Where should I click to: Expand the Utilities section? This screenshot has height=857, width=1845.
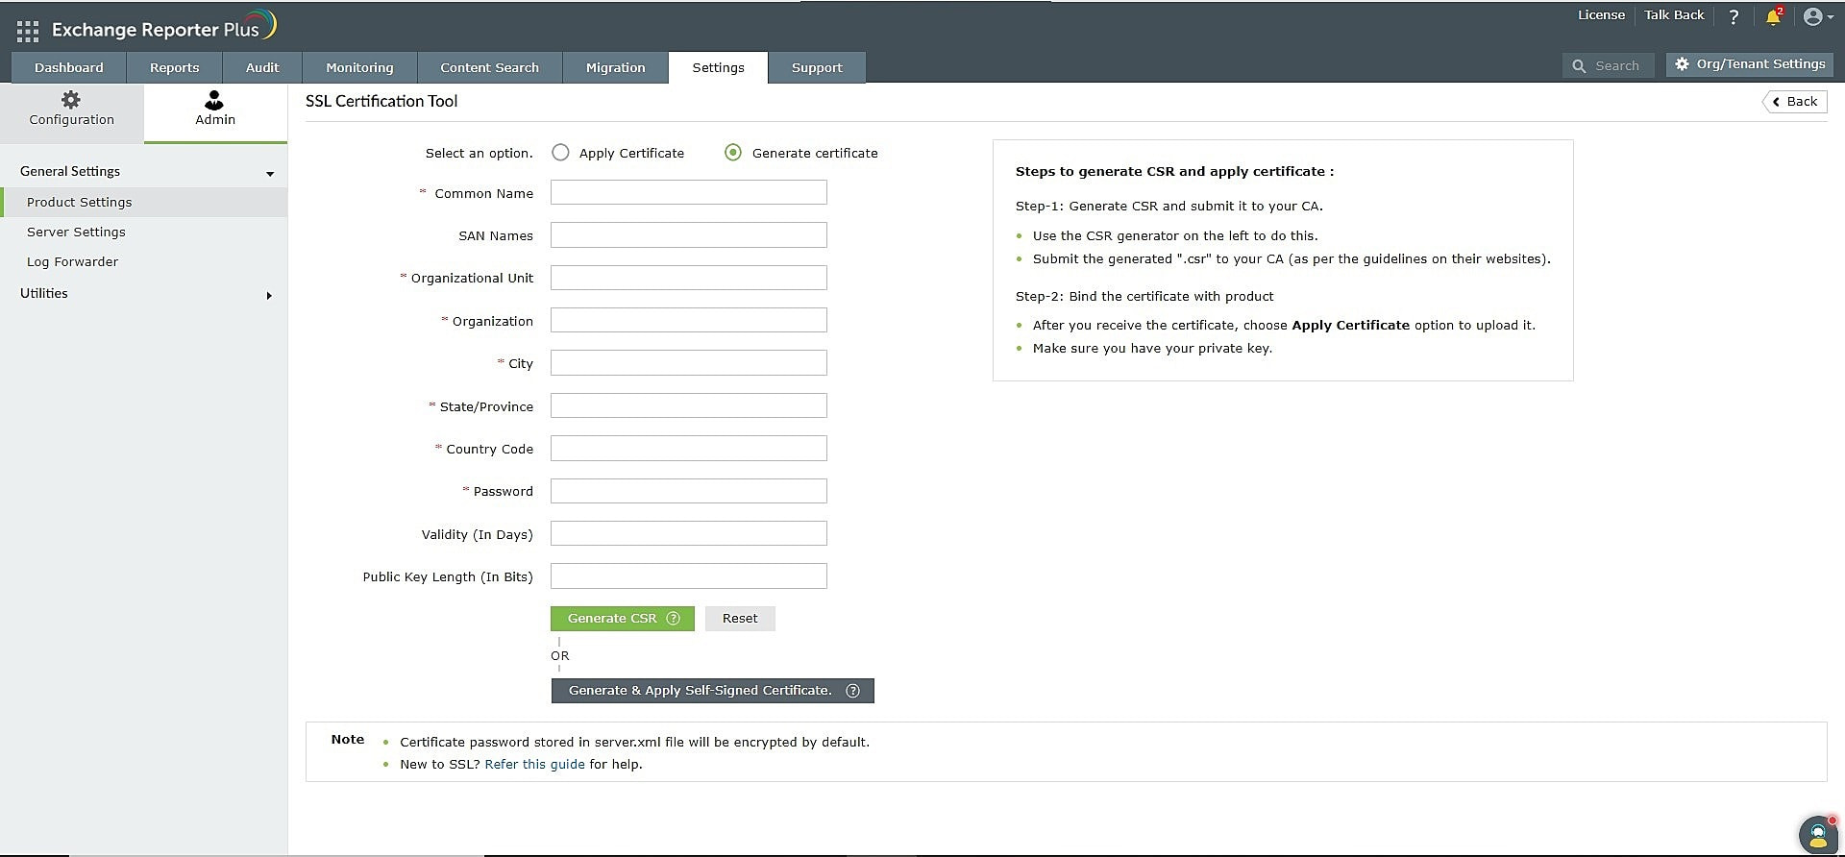point(269,296)
